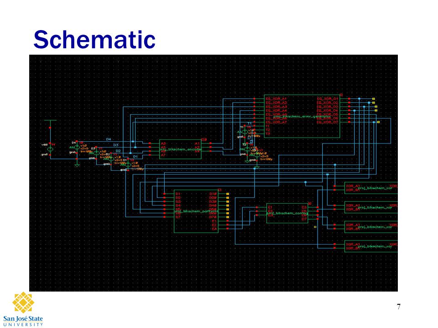The width and height of the screenshot is (438, 328).
Task: Click the yellow output terminal on the EG_XOR_O7 net
Action: point(379,122)
